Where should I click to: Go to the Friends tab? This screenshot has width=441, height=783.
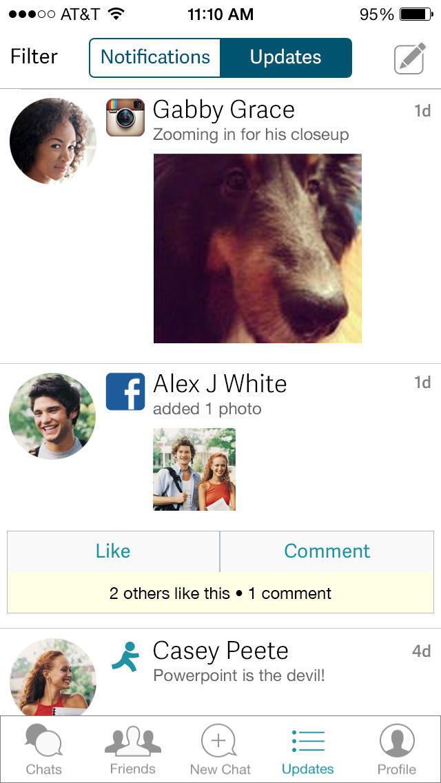(132, 749)
